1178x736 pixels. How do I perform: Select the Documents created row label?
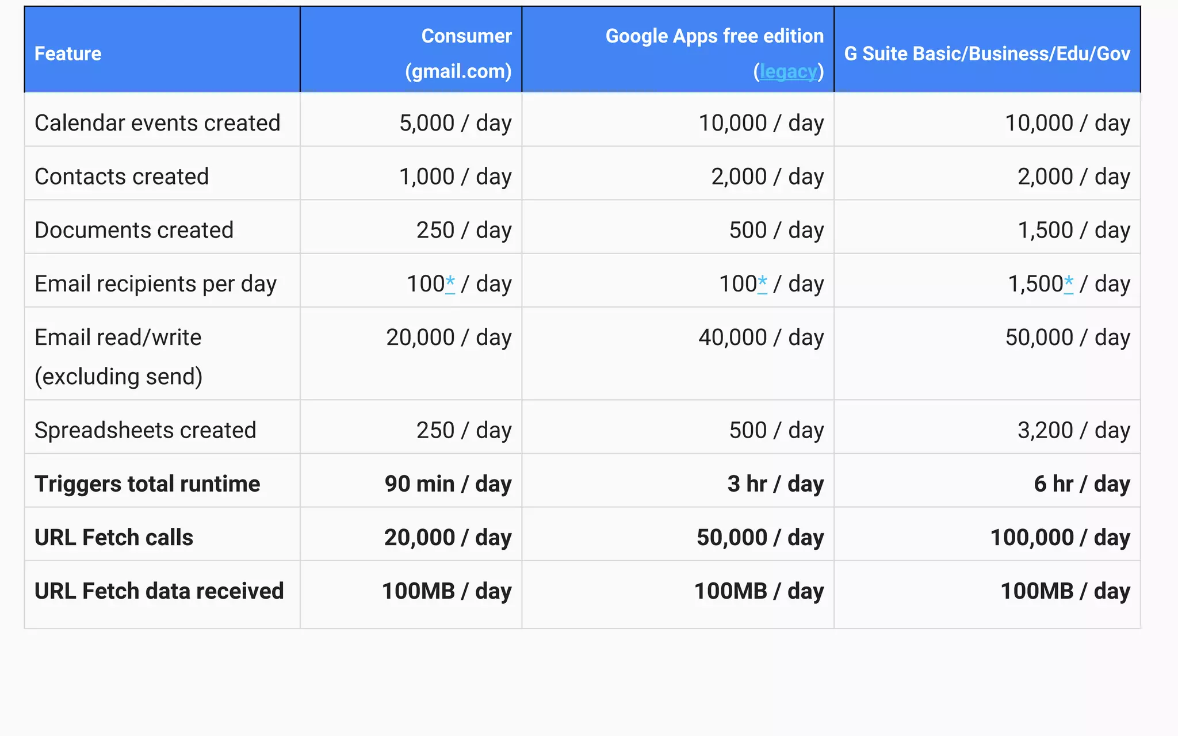(134, 230)
